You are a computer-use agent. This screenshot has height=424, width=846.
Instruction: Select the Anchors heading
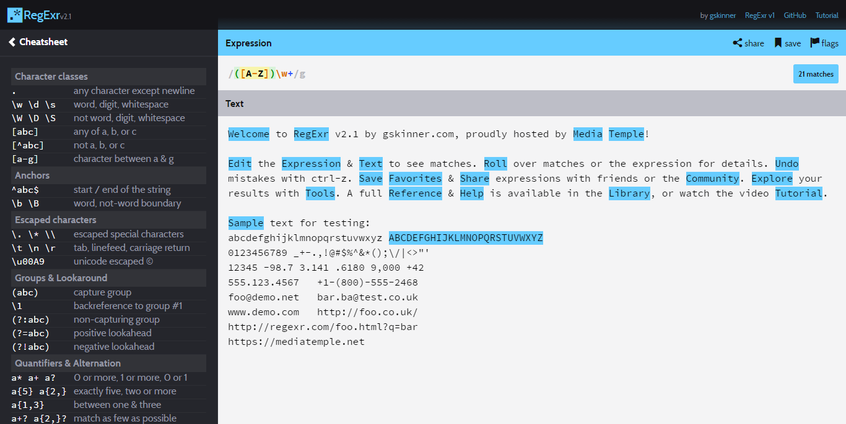tap(108, 176)
